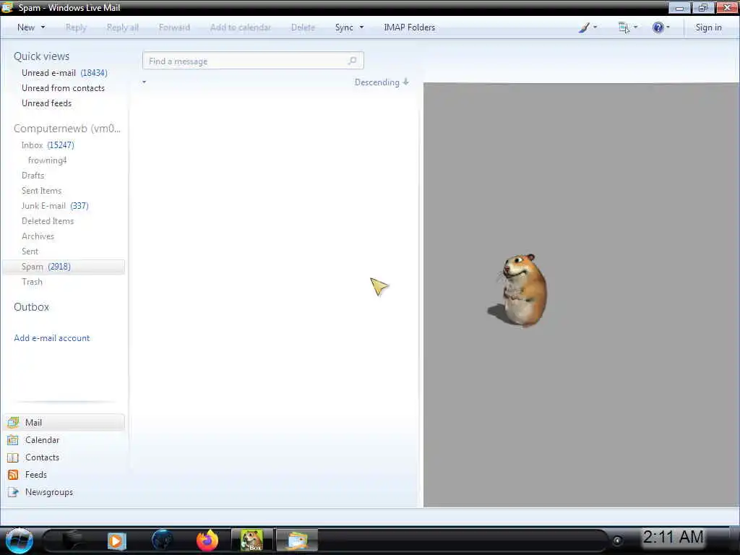Viewport: 740px width, 555px height.
Task: Click the Windows Live Mail taskbar button
Action: click(297, 541)
